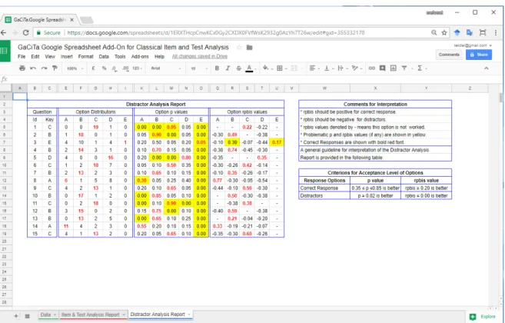This screenshot has width=505, height=323.
Task: Click the Sheets home icon
Action: [5, 51]
